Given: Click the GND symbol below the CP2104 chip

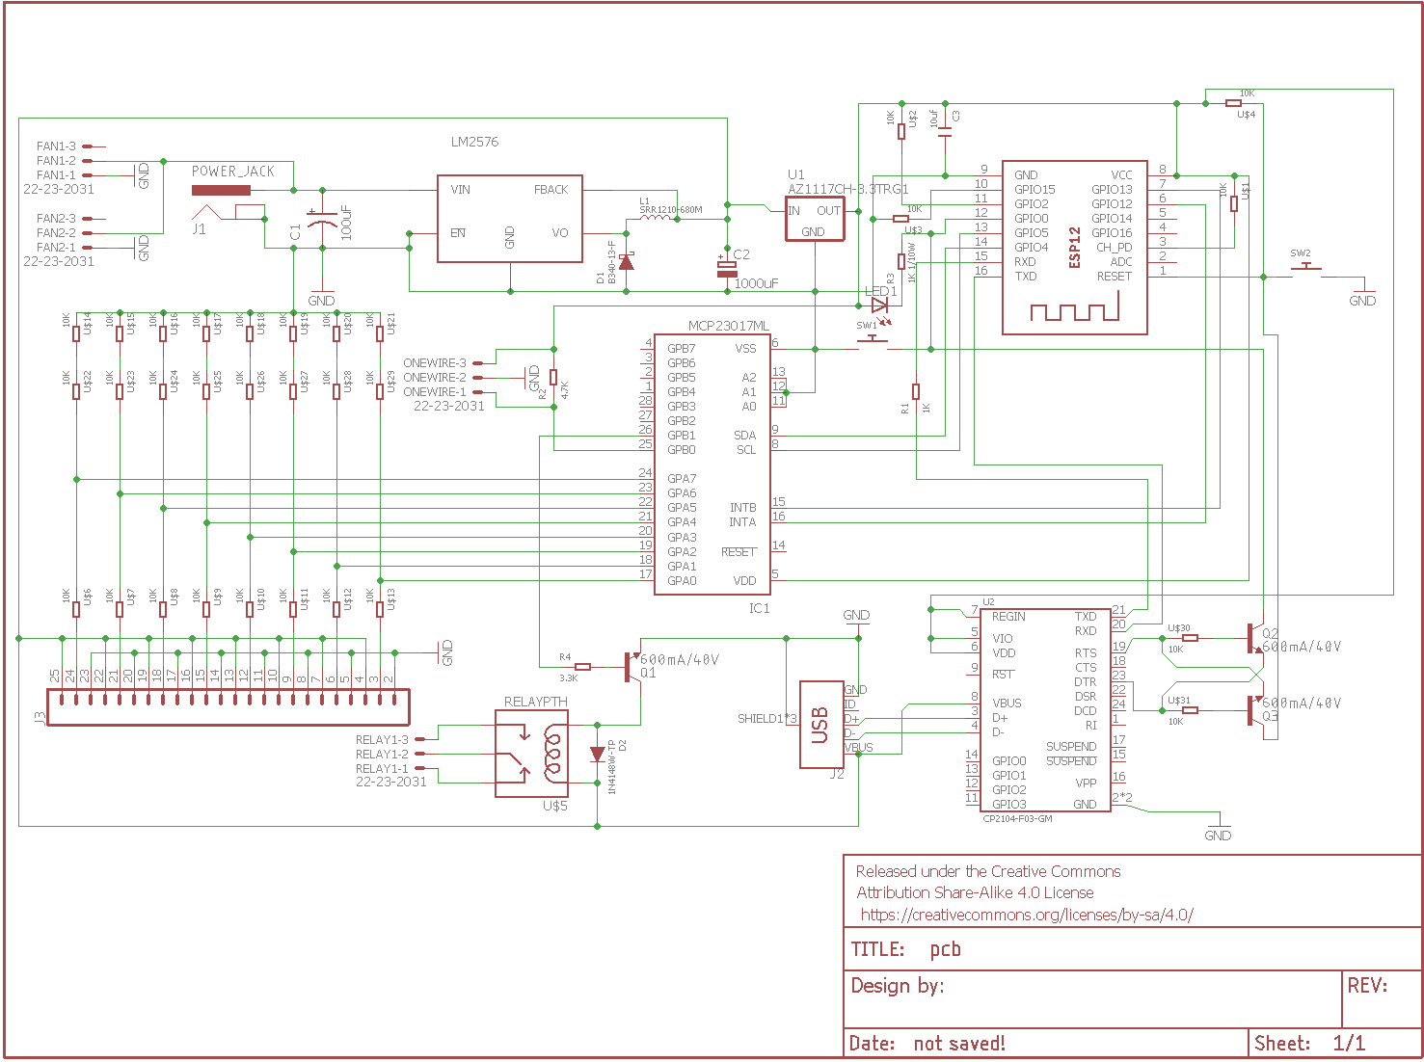Looking at the screenshot, I should pos(1218,830).
